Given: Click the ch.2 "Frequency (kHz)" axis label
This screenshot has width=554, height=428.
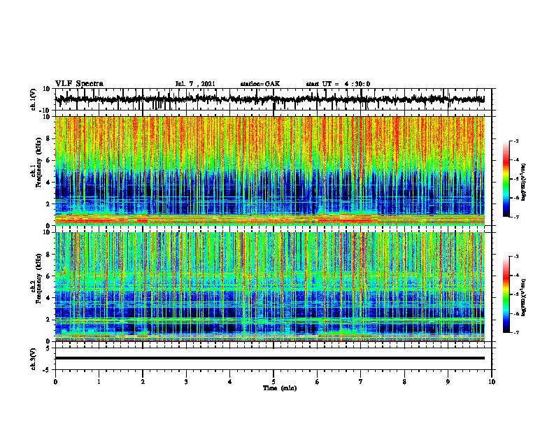Looking at the screenshot, I should pos(38,278).
